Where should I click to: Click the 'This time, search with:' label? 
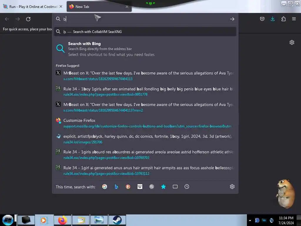click(x=76, y=187)
